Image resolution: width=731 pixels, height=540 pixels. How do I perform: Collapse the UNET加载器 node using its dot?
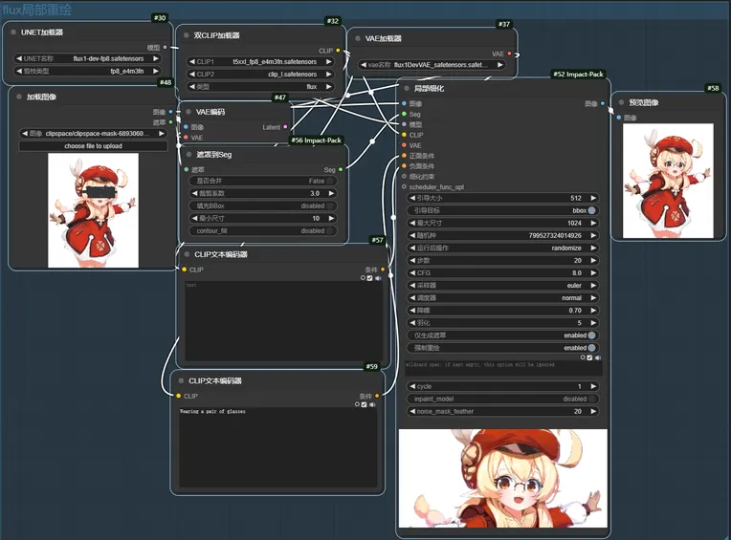[x=14, y=32]
